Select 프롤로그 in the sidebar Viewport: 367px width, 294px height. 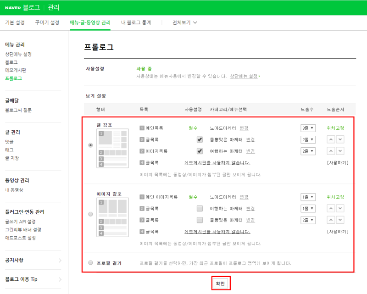point(14,78)
